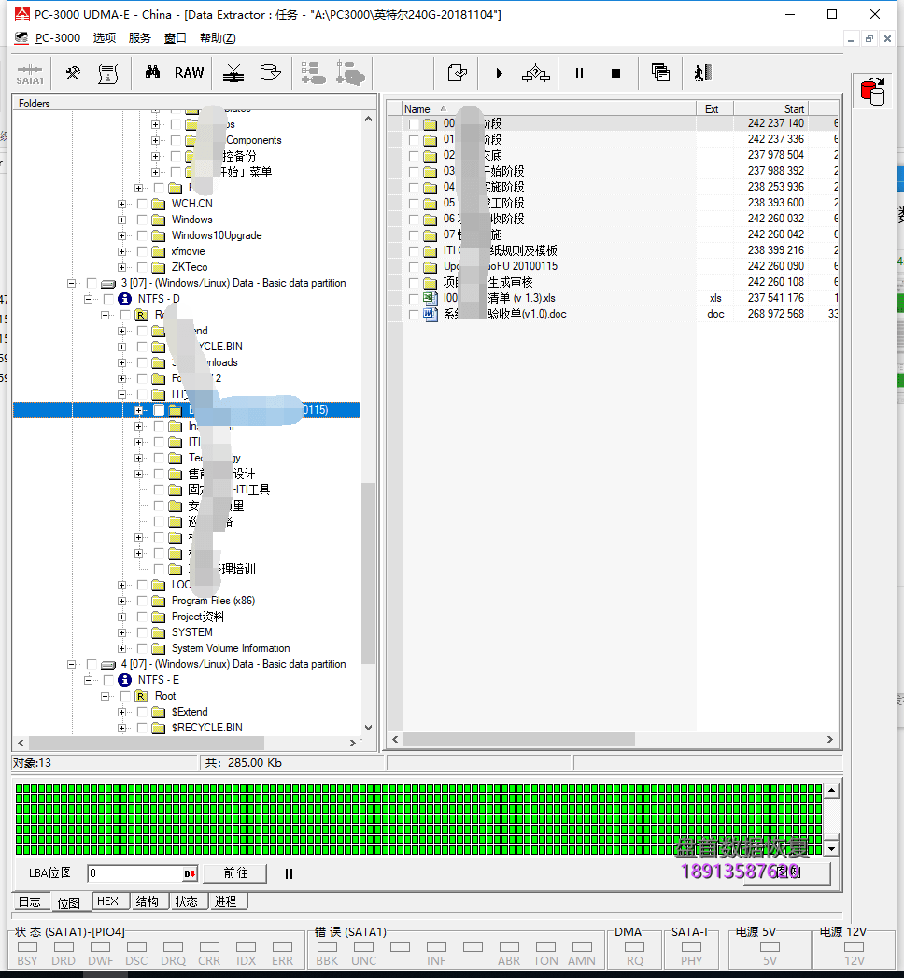Collapse the NTFS - D node

click(x=88, y=299)
